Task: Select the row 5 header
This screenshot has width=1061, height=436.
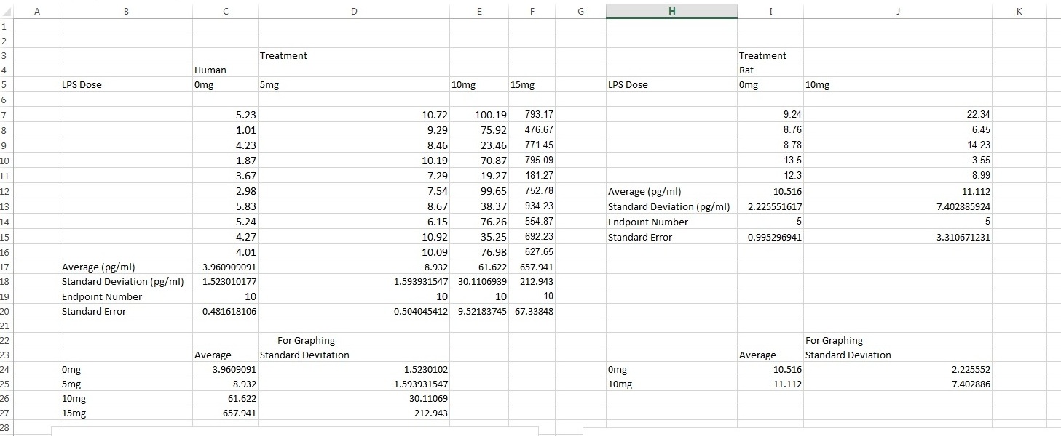Action: tap(4, 85)
